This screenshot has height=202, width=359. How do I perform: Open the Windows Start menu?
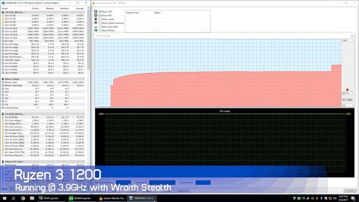(4, 198)
